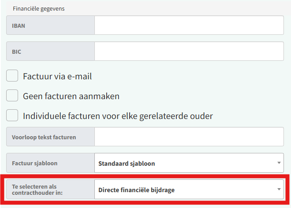The width and height of the screenshot is (291, 208).
Task: Click the Voorloop tekst facturen label
Action: pyautogui.click(x=44, y=137)
